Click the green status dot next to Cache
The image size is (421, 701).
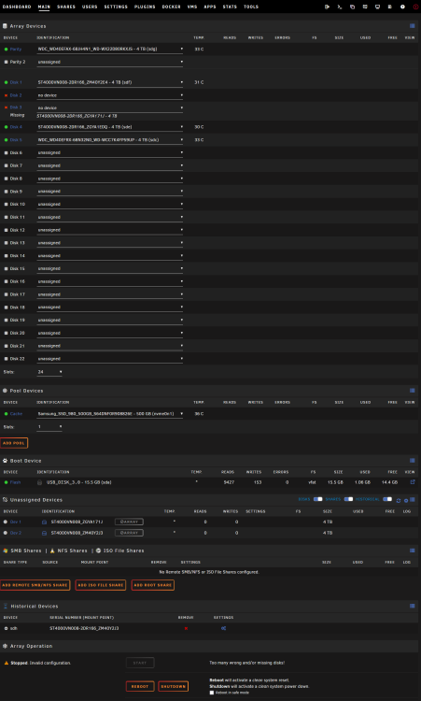tap(6, 414)
